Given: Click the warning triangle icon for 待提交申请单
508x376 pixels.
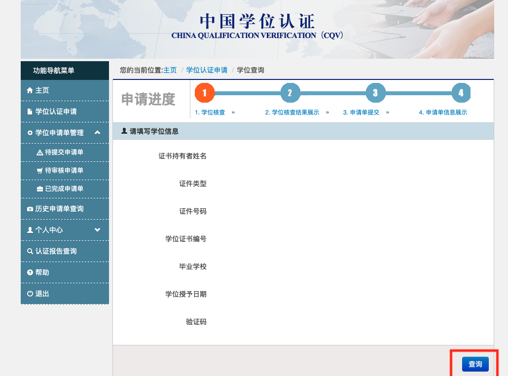Looking at the screenshot, I should pos(40,152).
